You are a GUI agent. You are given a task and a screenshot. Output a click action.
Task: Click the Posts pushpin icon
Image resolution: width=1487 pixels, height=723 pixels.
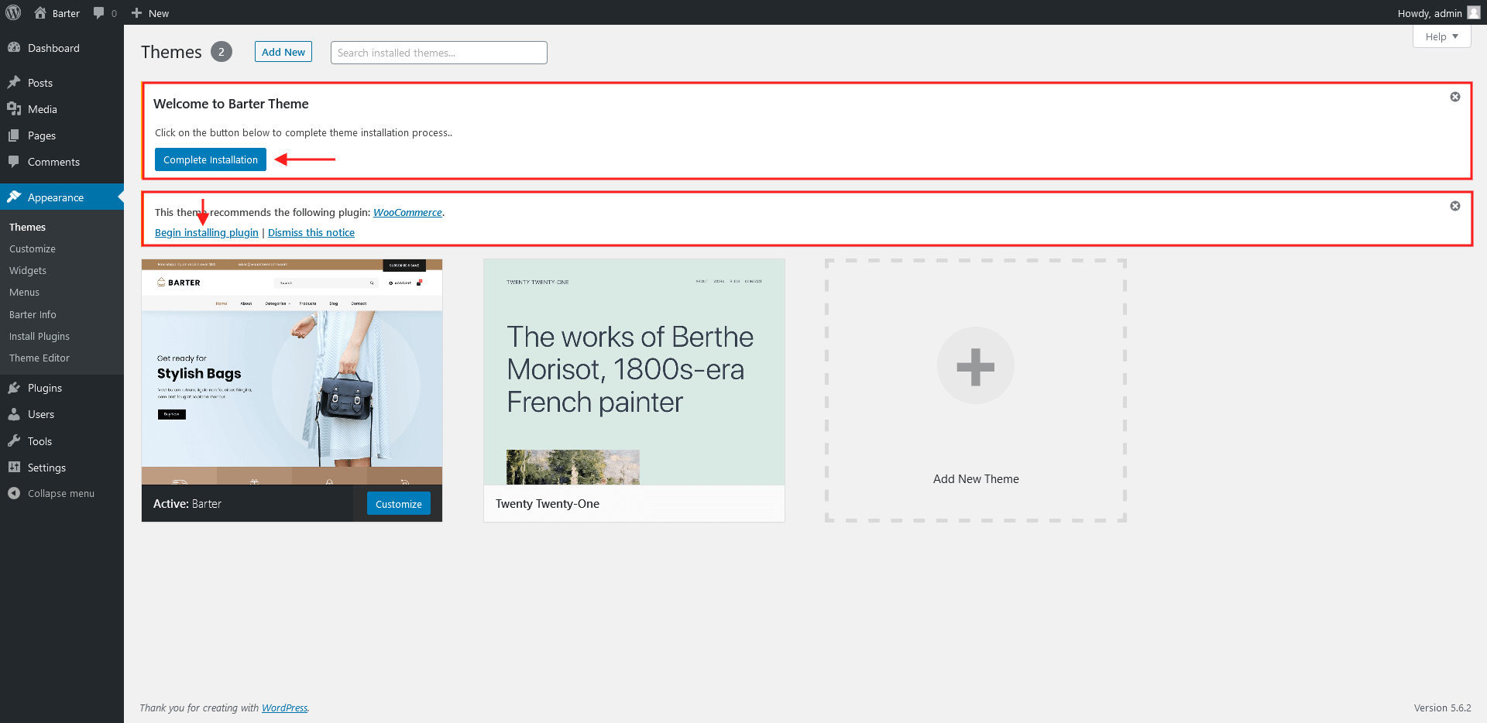[x=14, y=82]
